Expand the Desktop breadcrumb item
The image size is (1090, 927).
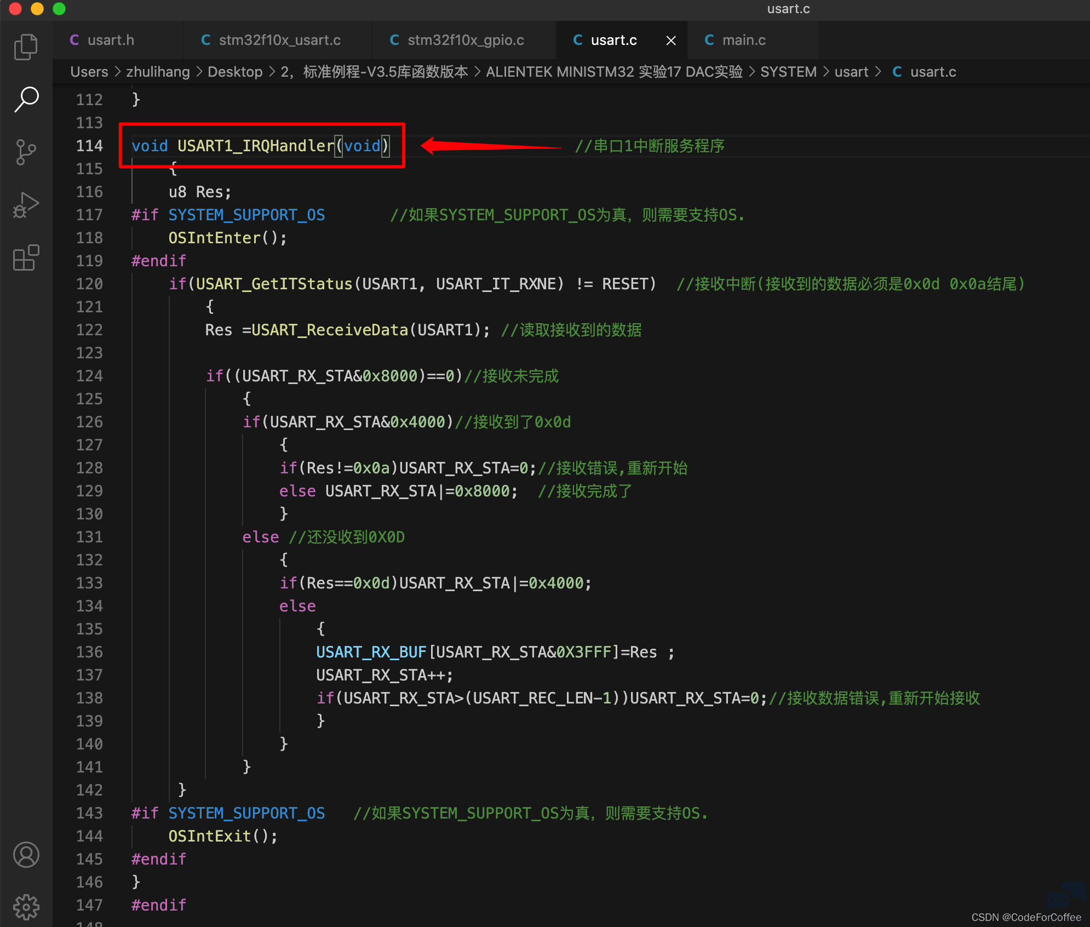click(235, 72)
